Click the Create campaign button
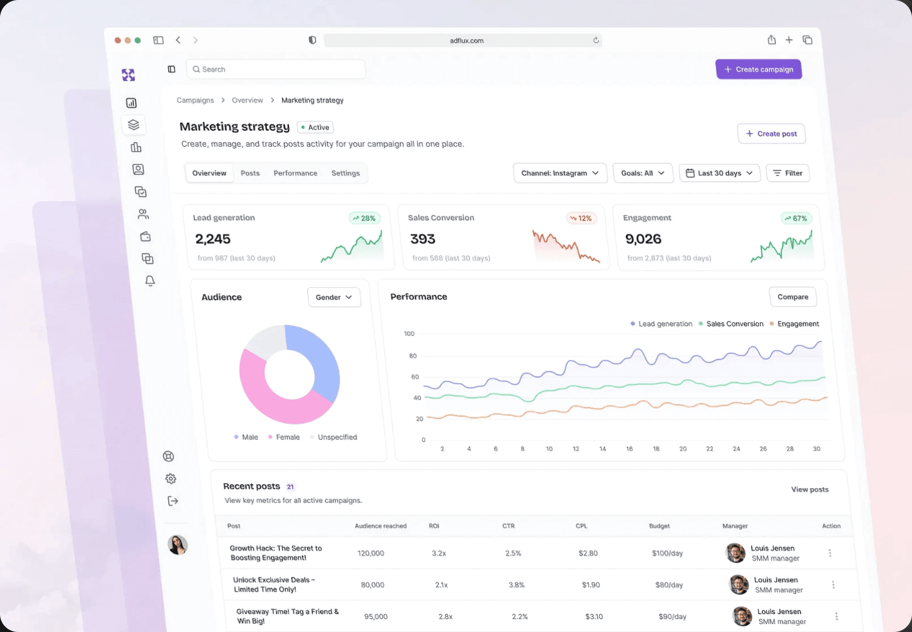The height and width of the screenshot is (632, 912). [x=758, y=69]
